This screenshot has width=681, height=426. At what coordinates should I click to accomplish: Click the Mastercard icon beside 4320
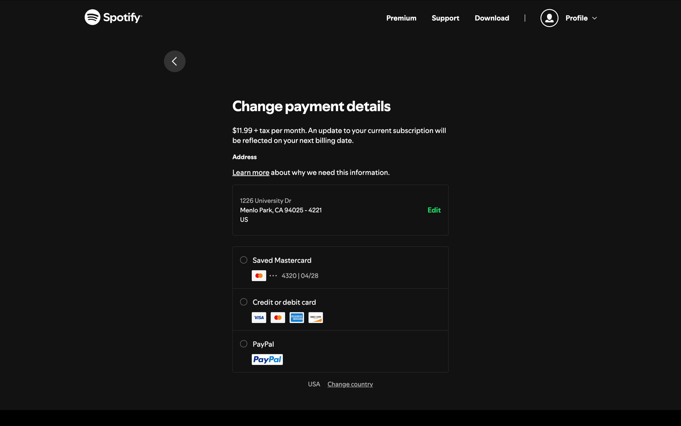click(259, 275)
